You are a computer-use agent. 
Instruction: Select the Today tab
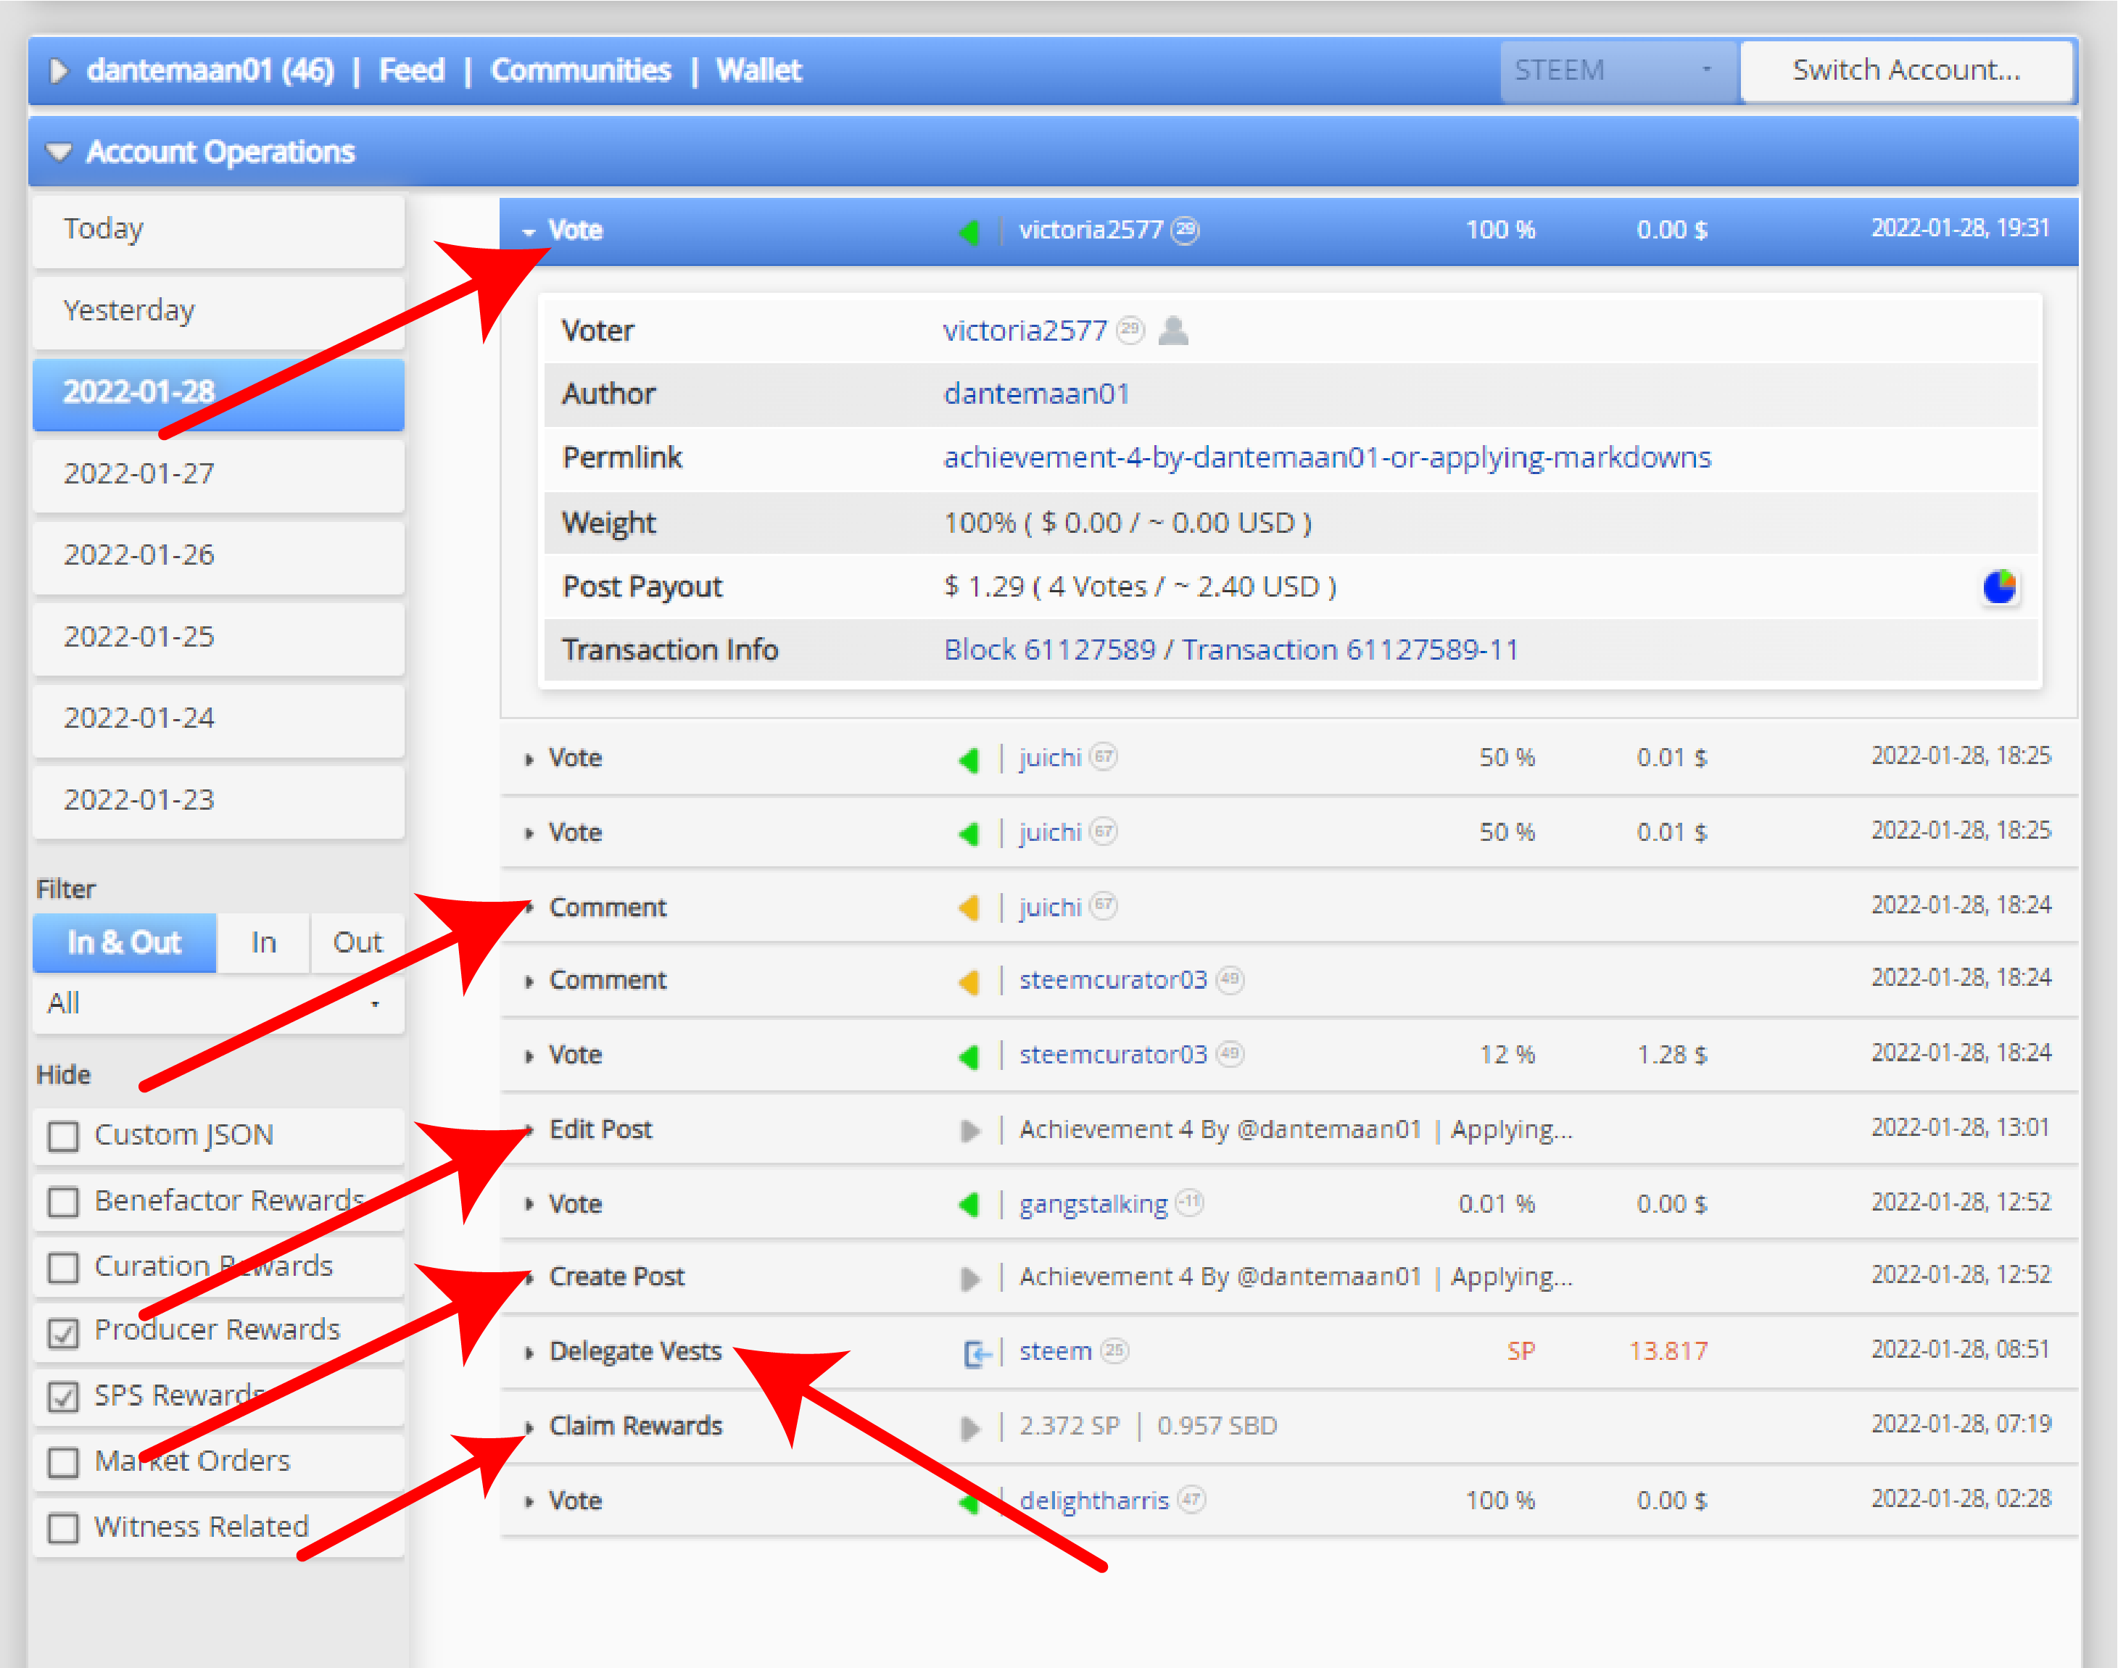(x=219, y=231)
